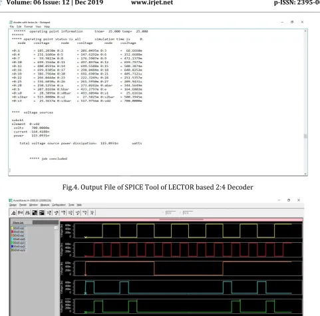Click the 'current' row in Notepad output
The height and width of the screenshot is (316, 320).
pos(31,132)
